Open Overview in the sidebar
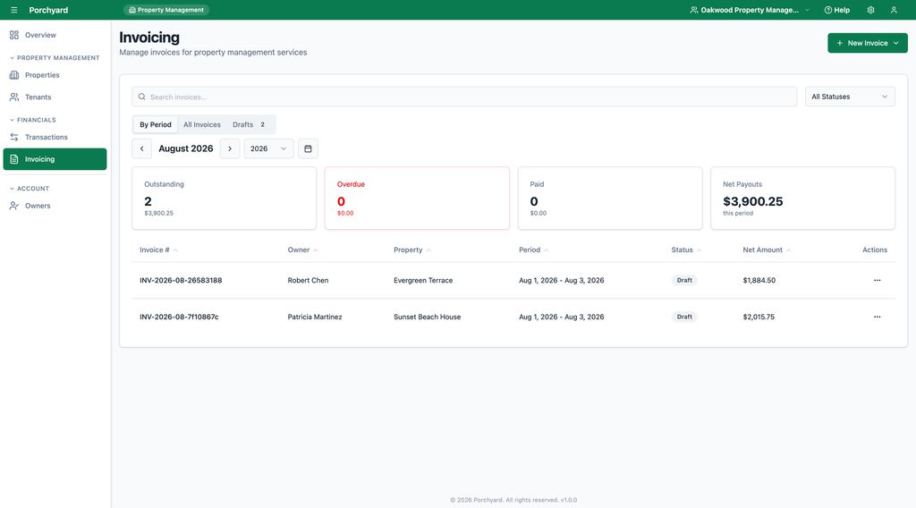 (55, 35)
